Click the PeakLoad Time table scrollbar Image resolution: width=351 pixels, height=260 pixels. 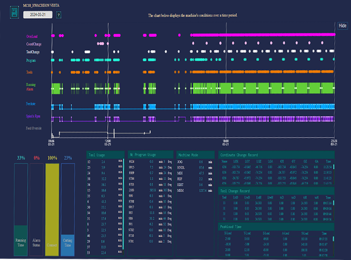334,240
